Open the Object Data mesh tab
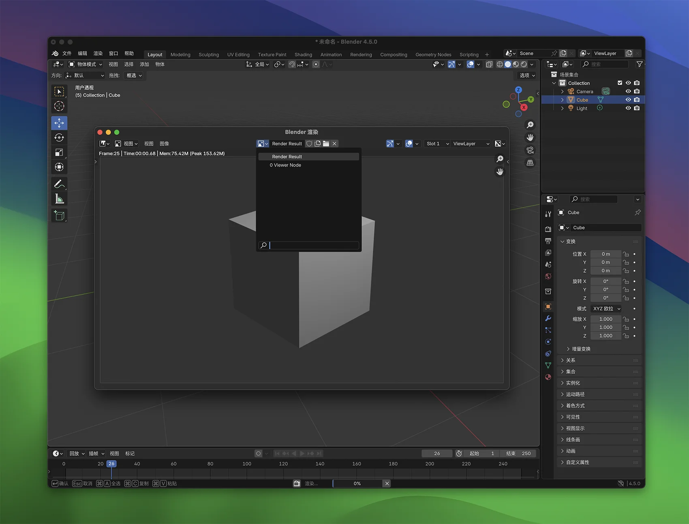Screen dimensions: 689x524 tap(548, 365)
